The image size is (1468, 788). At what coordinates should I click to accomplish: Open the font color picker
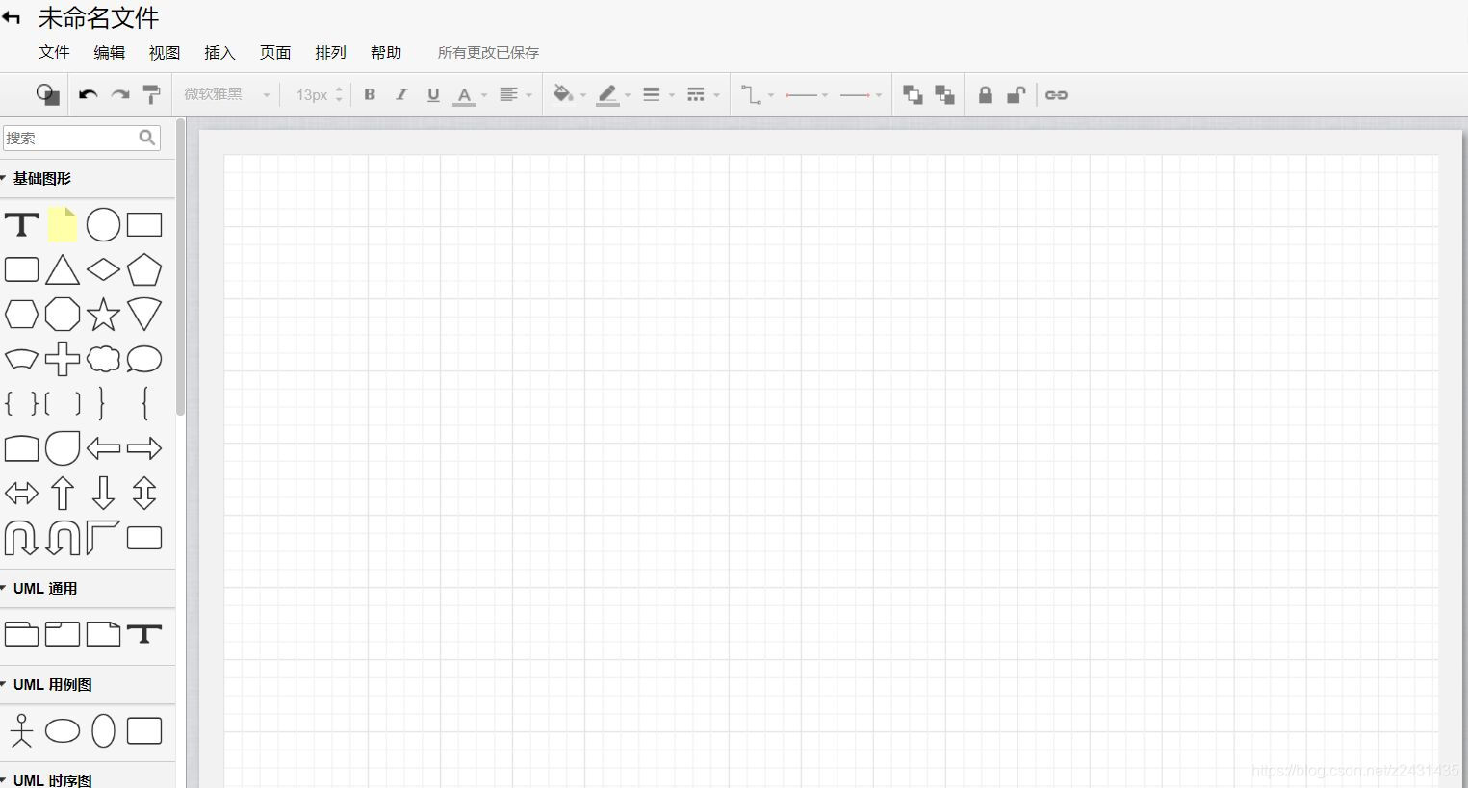tap(470, 95)
